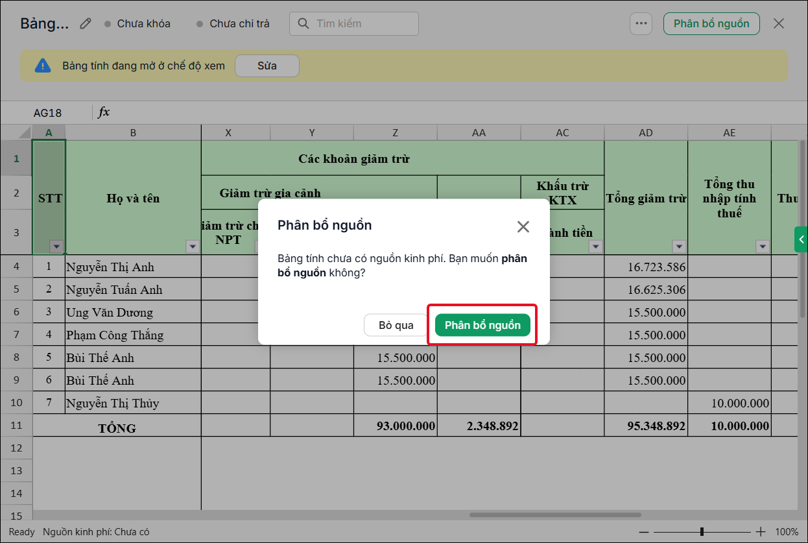The height and width of the screenshot is (543, 808).
Task: Click the Các khoản giảm trừ header
Action: [x=354, y=158]
